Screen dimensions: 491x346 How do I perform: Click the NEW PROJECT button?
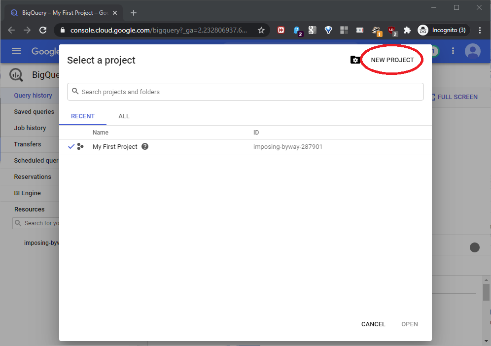click(392, 60)
